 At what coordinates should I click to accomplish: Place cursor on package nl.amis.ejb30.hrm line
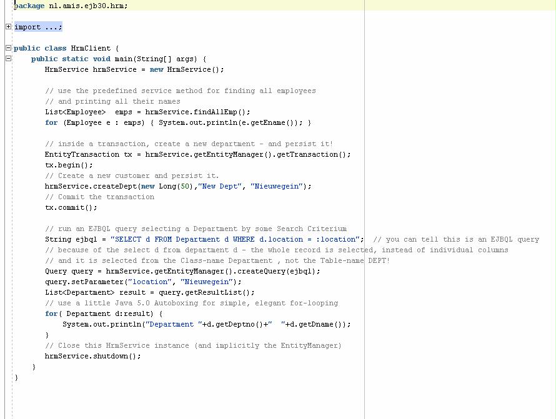71,6
